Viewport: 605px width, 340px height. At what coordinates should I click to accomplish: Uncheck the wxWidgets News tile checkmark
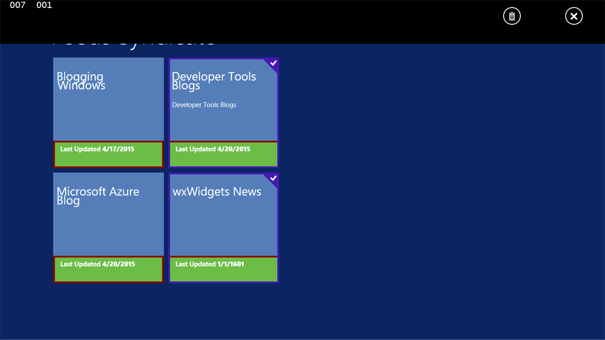point(273,178)
